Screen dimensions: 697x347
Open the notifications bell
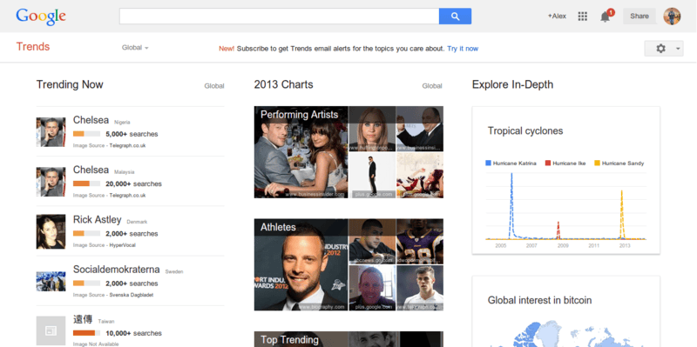pos(605,17)
